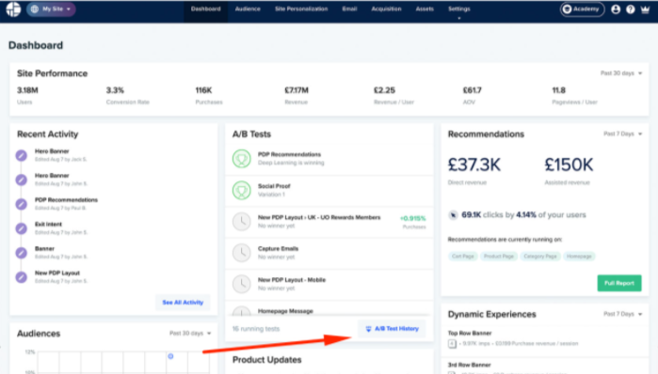Open the Academy button
The image size is (658, 374).
[582, 9]
